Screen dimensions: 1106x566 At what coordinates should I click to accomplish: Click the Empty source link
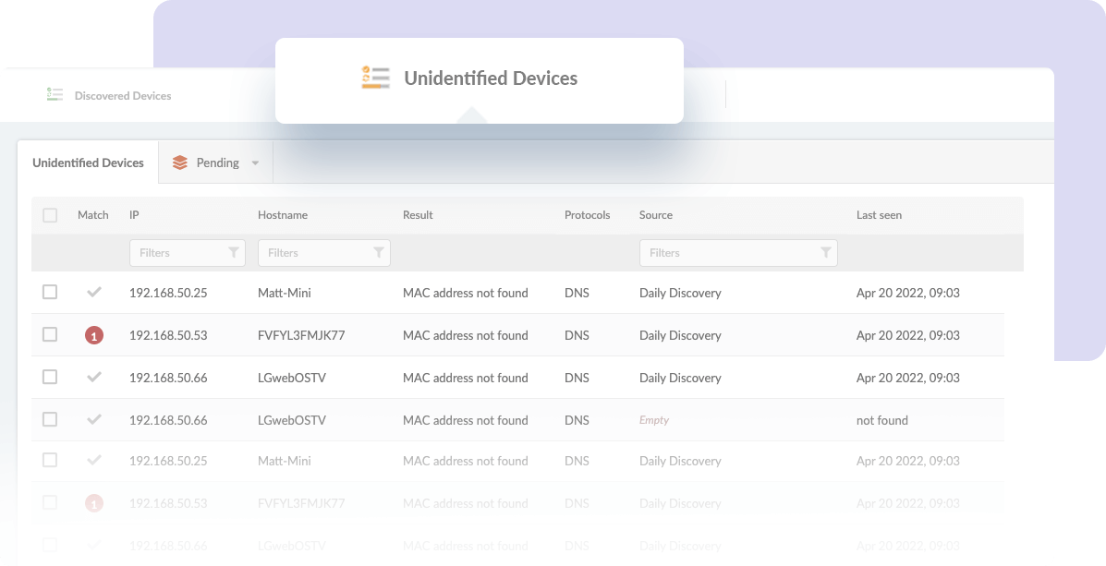pyautogui.click(x=653, y=419)
